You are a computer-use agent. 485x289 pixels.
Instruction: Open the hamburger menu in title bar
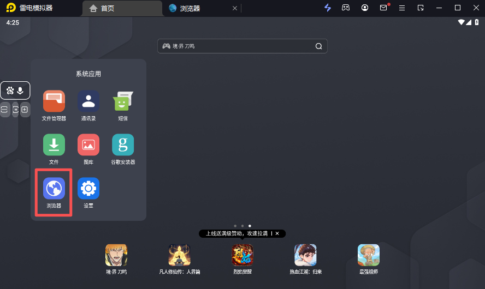402,8
